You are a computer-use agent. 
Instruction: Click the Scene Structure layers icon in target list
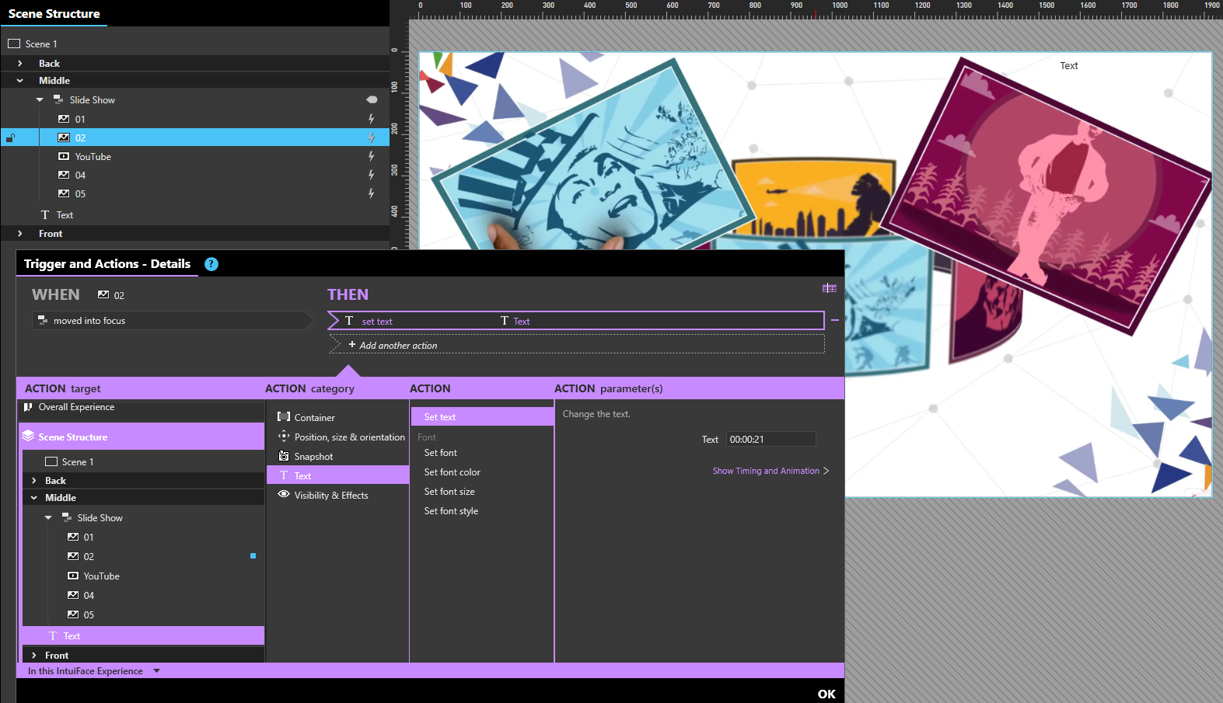tap(28, 436)
